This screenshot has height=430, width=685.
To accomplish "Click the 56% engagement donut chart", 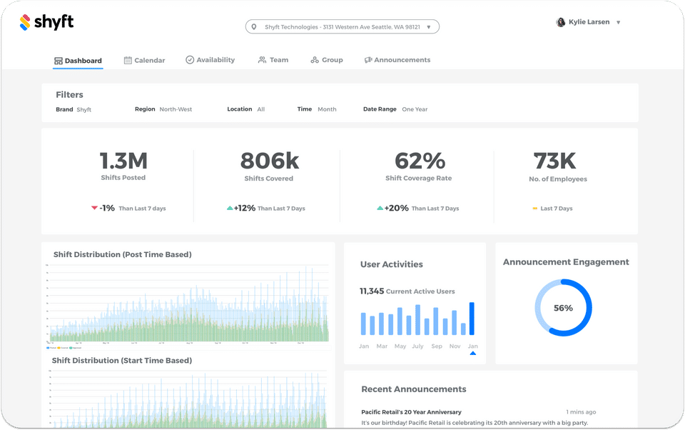I will [563, 308].
